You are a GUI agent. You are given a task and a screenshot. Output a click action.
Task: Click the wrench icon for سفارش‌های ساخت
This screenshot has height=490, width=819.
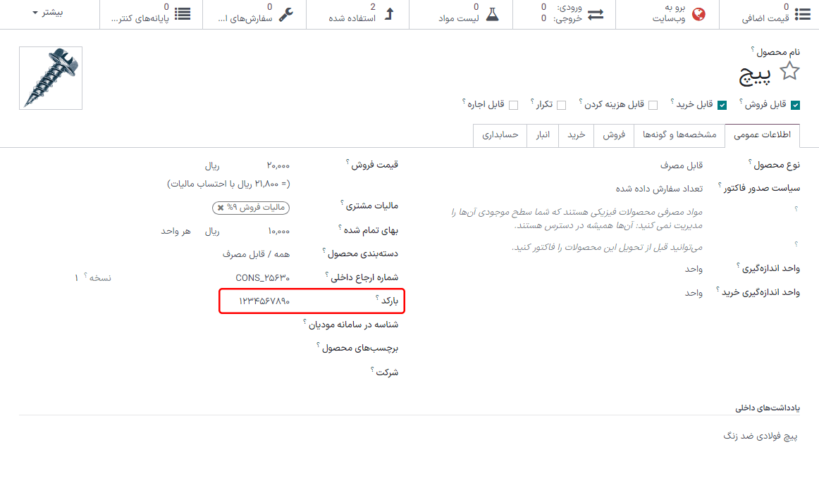pyautogui.click(x=285, y=14)
